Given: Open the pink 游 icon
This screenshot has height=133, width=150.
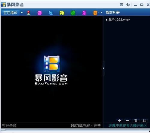Looking at the screenshot, I should (x=40, y=13).
